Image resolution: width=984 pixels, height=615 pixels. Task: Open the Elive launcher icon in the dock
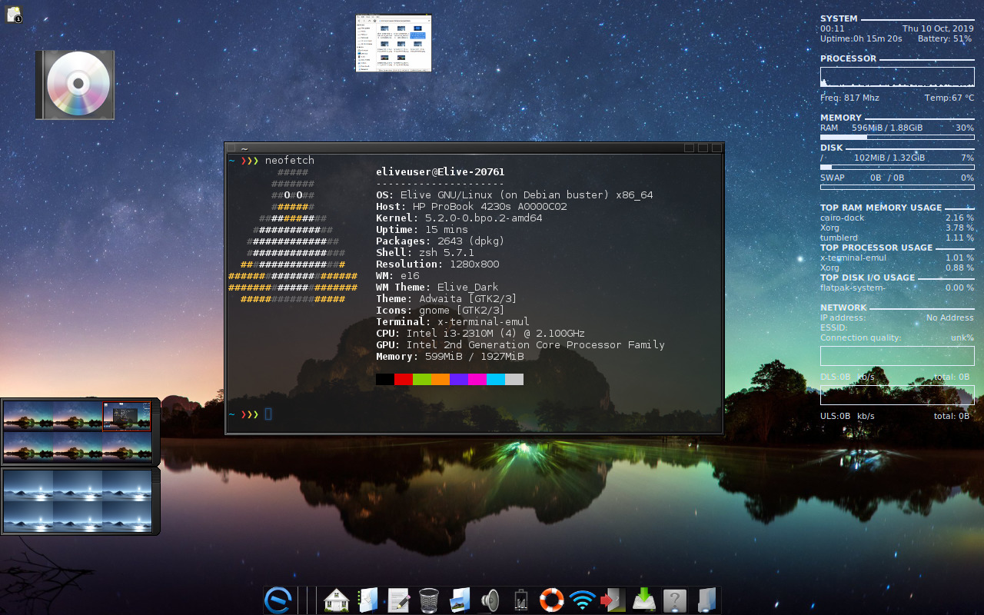click(x=280, y=600)
